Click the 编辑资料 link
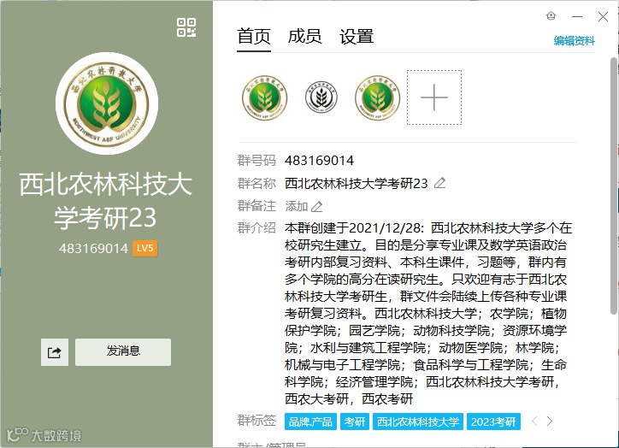Viewport: 619px width, 448px height. point(574,41)
